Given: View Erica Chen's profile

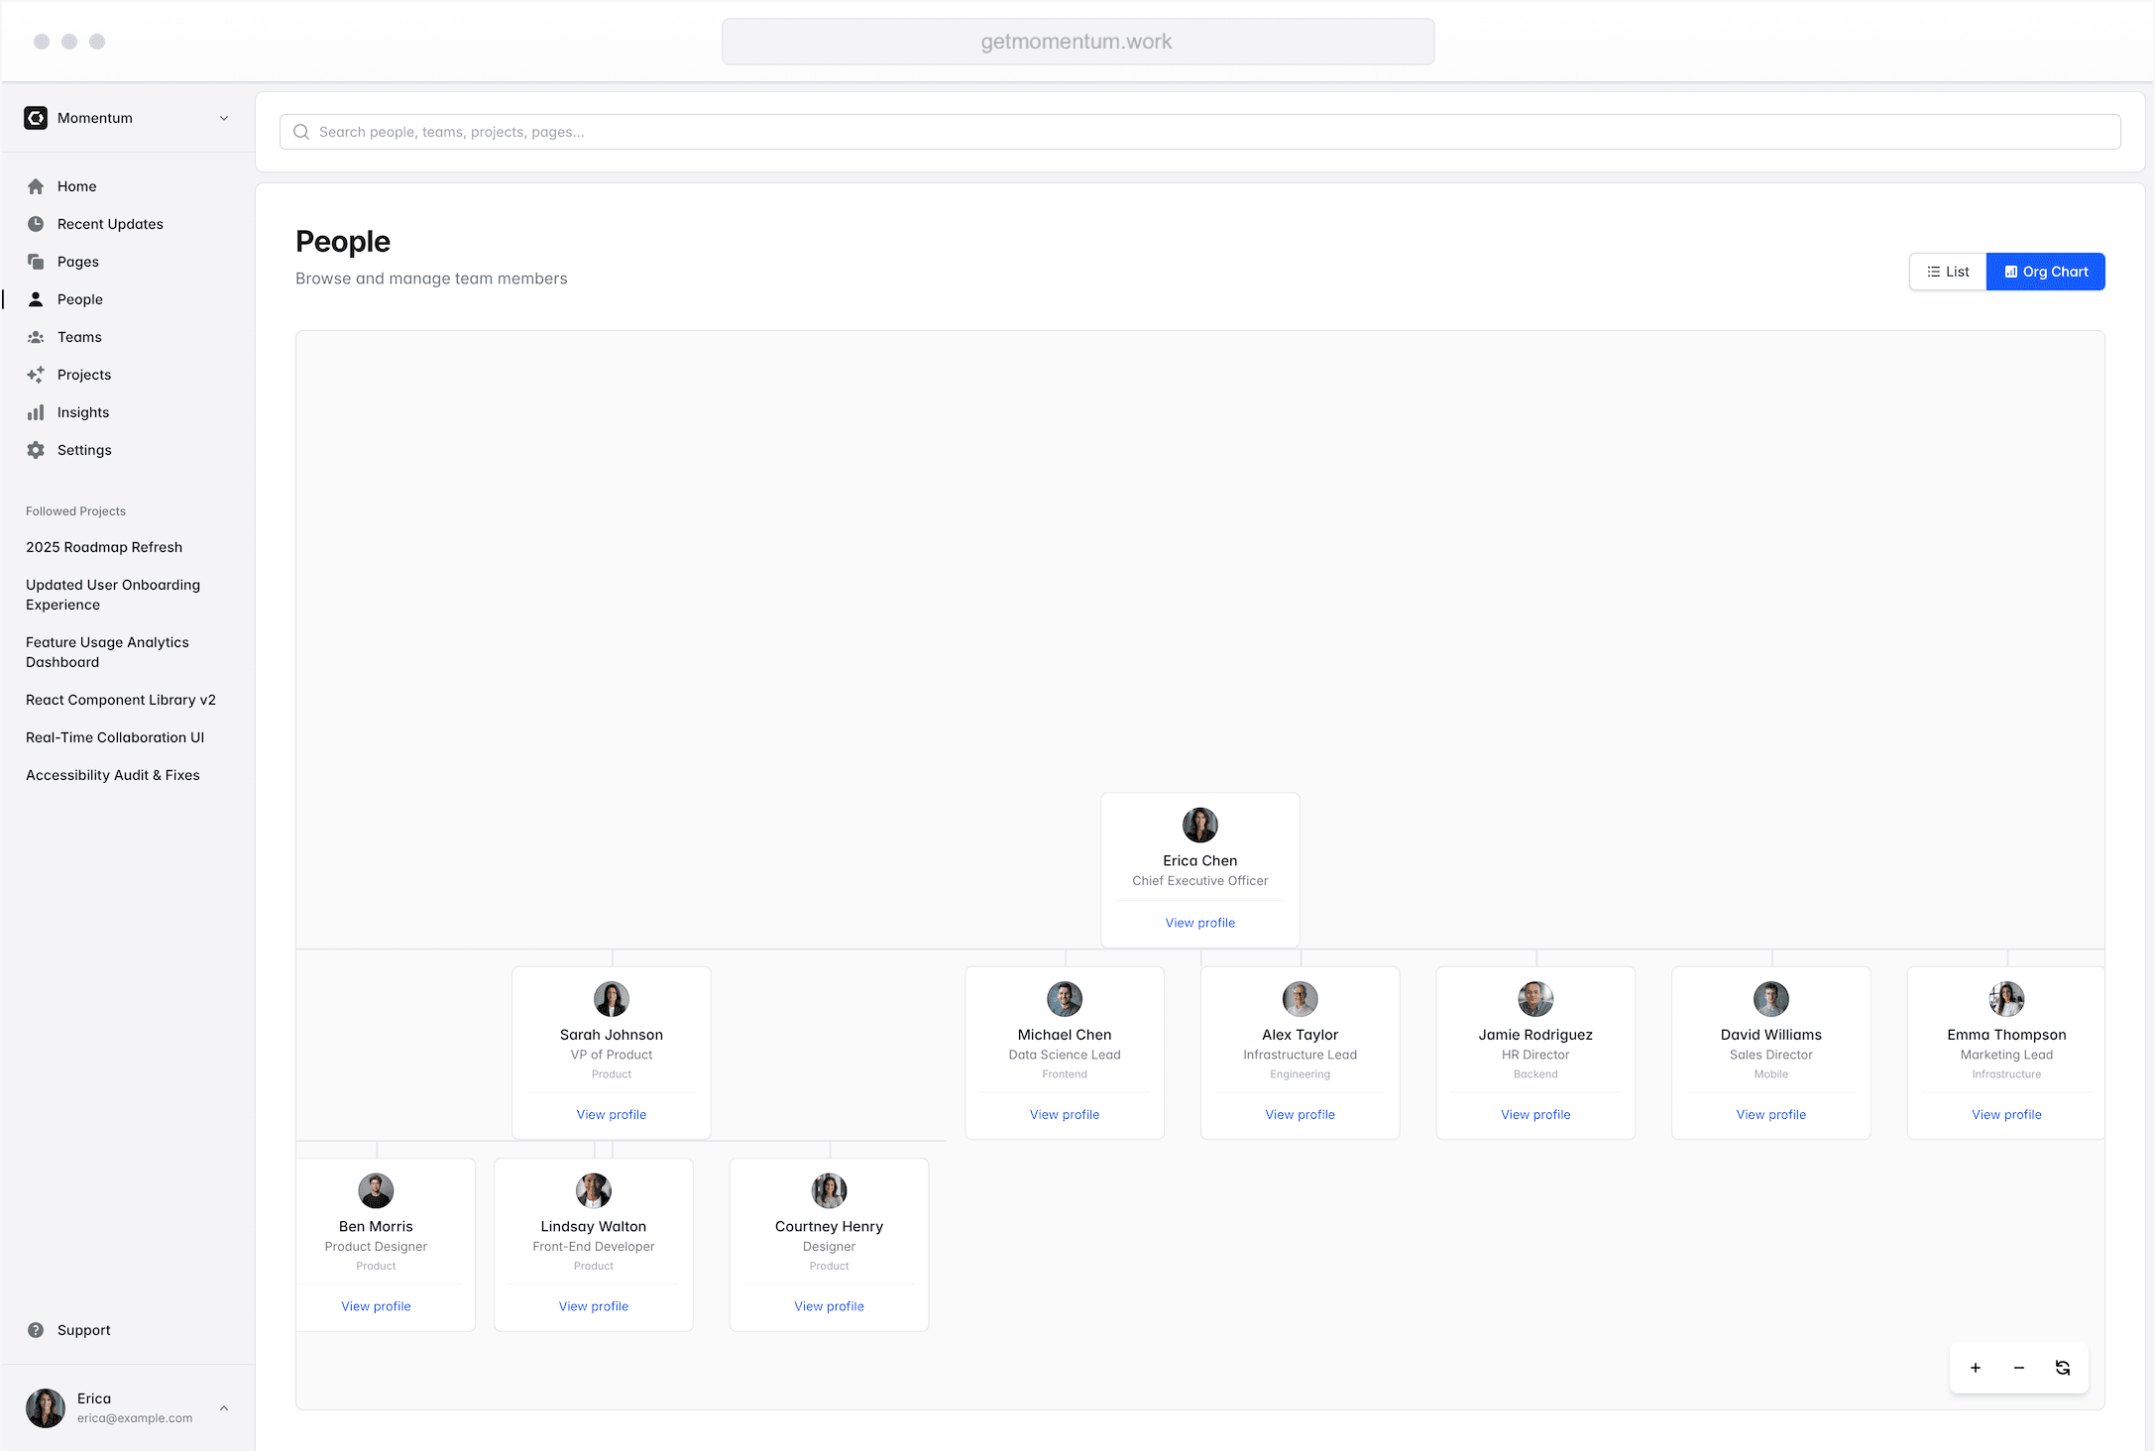Looking at the screenshot, I should (1199, 923).
